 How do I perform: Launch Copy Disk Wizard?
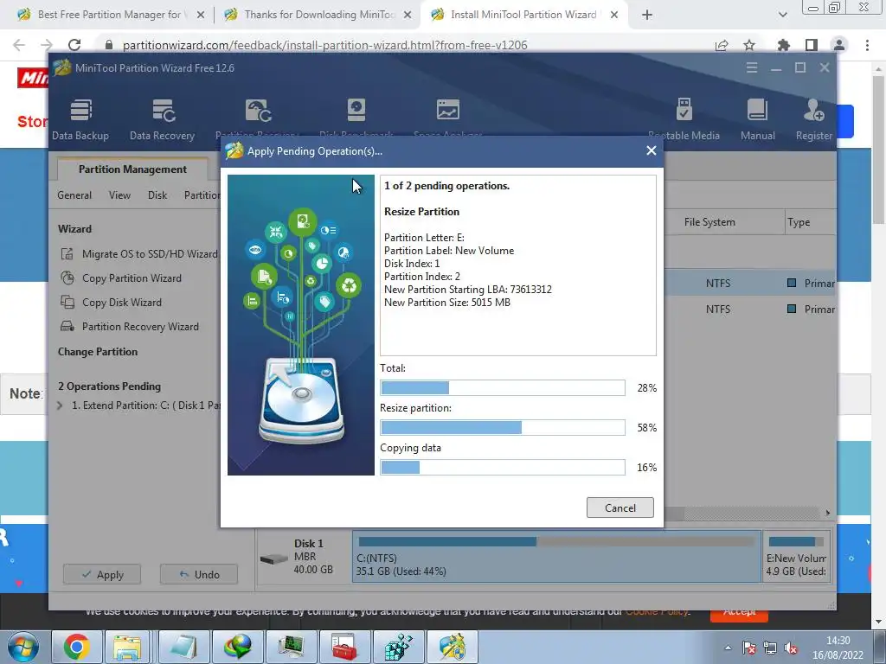pyautogui.click(x=121, y=303)
